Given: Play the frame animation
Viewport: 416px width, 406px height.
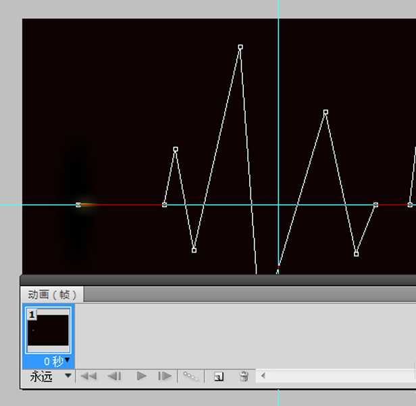Looking at the screenshot, I should click(141, 377).
